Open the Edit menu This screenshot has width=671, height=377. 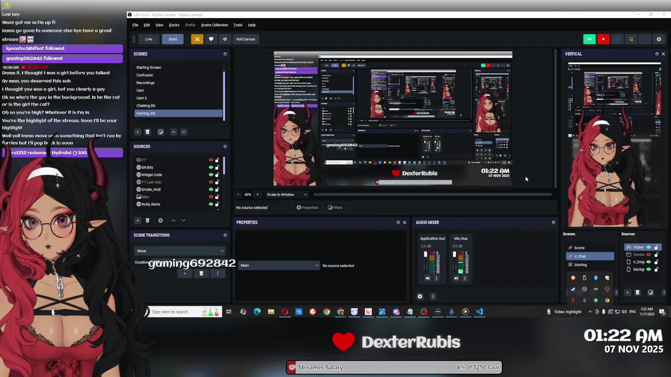pos(147,25)
